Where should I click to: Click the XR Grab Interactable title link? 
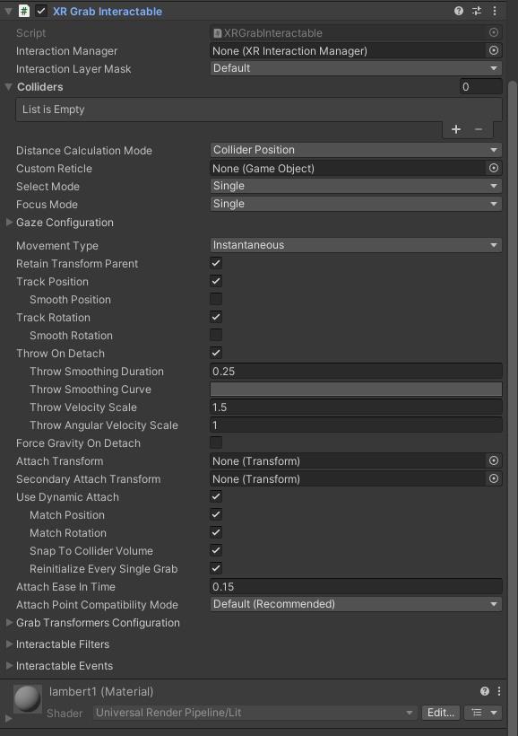108,12
